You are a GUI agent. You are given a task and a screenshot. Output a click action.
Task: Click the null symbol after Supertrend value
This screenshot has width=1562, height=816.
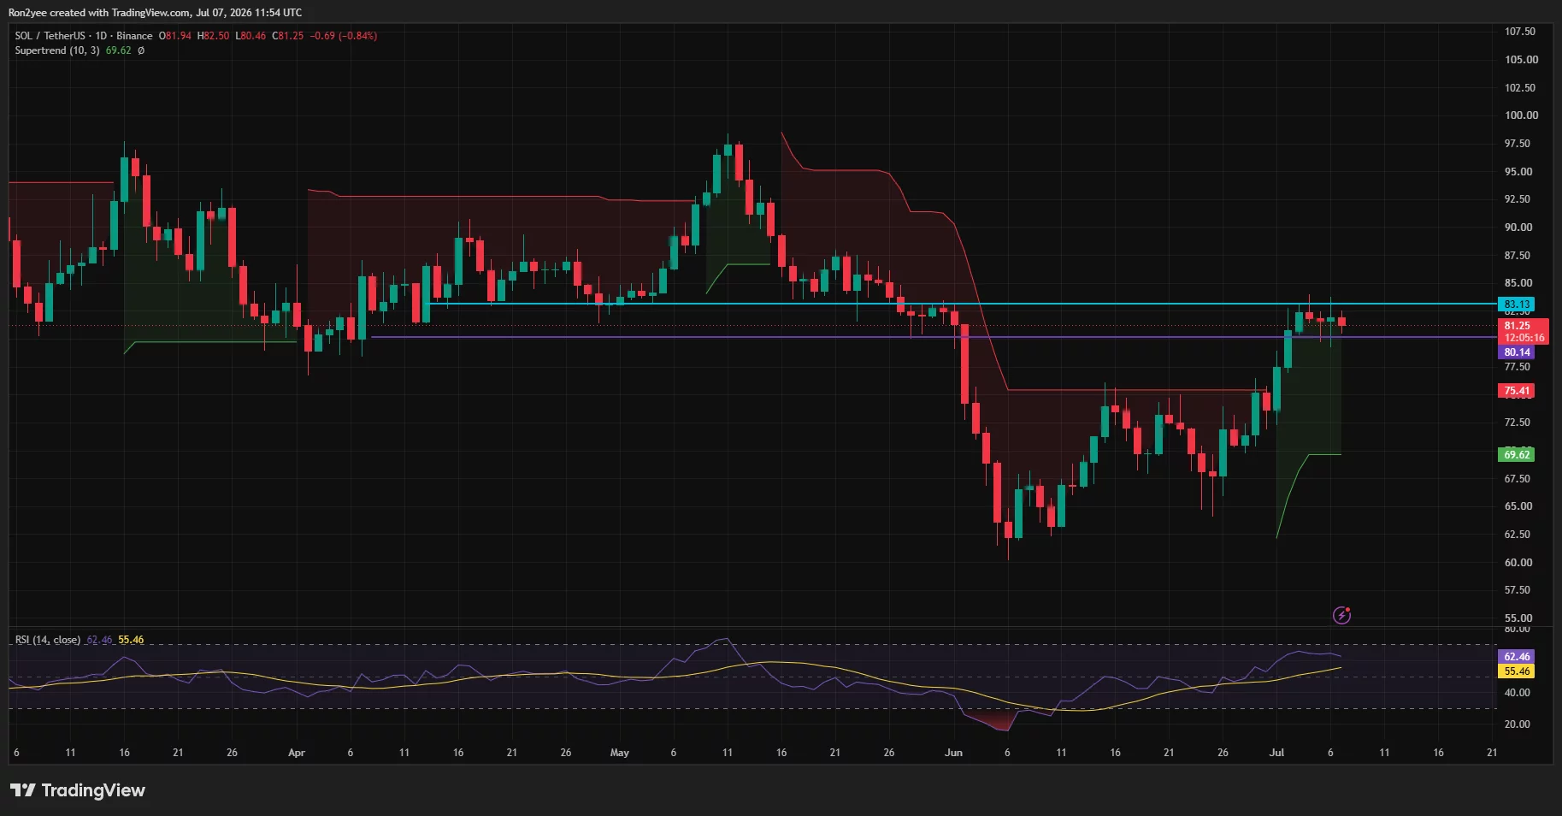141,50
